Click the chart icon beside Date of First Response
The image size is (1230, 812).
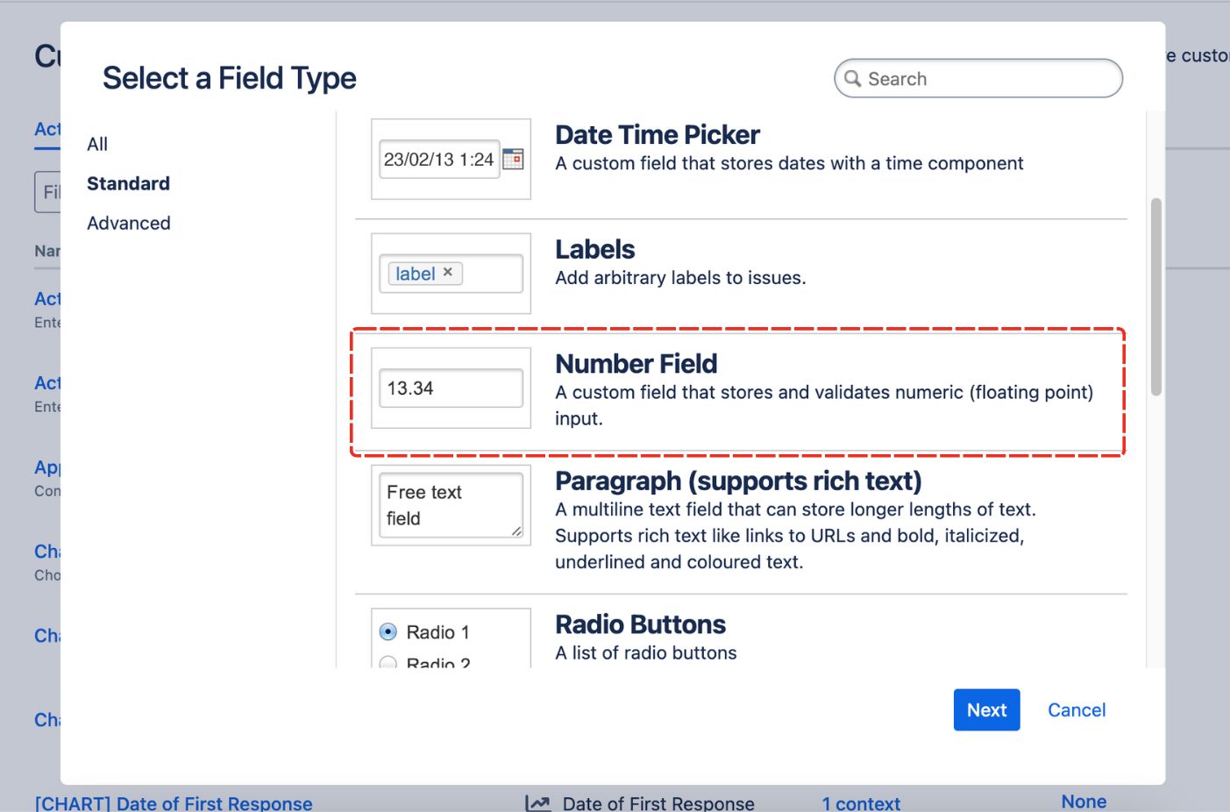point(537,803)
